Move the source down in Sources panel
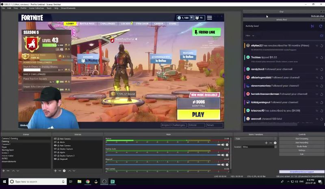This screenshot has width=325, height=189. pos(74,171)
